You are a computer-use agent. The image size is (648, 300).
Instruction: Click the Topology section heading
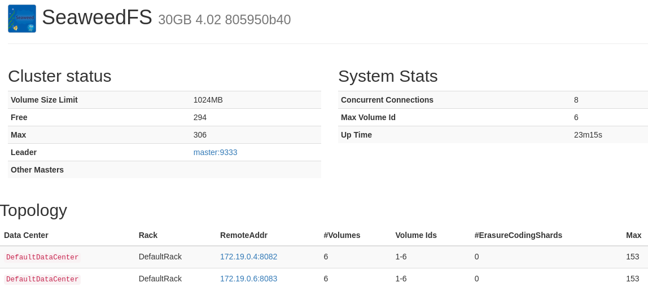coord(33,210)
